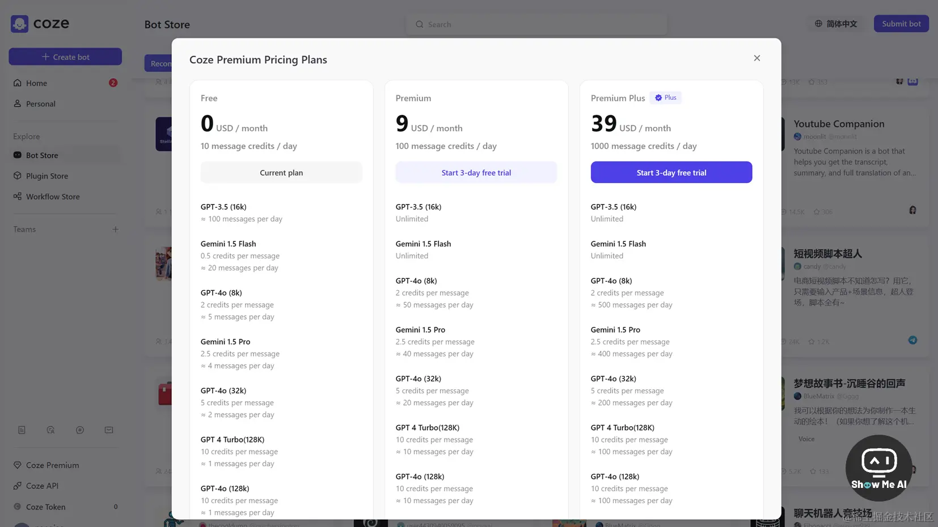938x527 pixels.
Task: Close the Pricing Plans dialog
Action: pyautogui.click(x=757, y=58)
